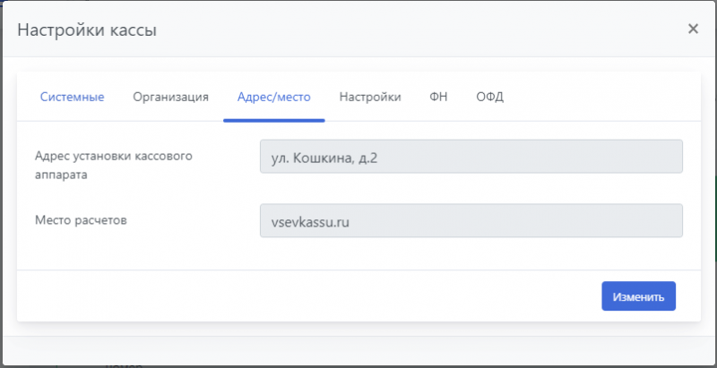The width and height of the screenshot is (717, 368).
Task: Open the ФН tab
Action: pyautogui.click(x=438, y=97)
